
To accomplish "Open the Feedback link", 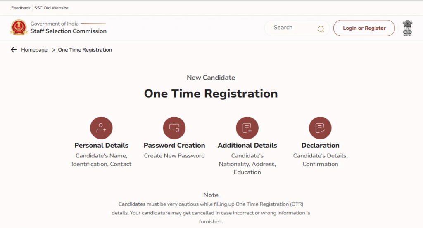I will pyautogui.click(x=21, y=8).
